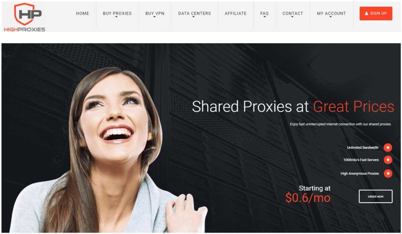Expand the Data Centers menu
The height and width of the screenshot is (234, 402).
point(194,17)
